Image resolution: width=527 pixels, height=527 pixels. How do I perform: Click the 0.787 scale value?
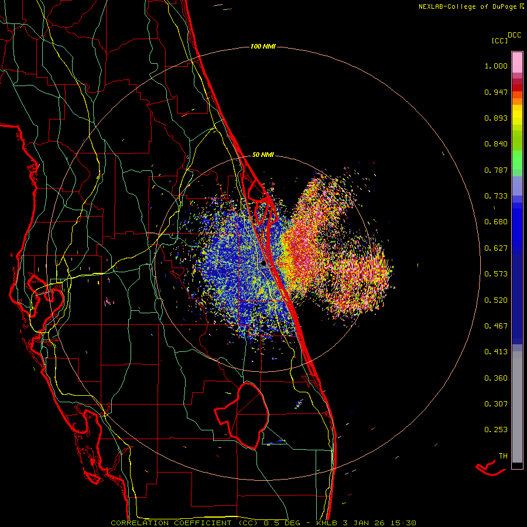[x=496, y=170]
